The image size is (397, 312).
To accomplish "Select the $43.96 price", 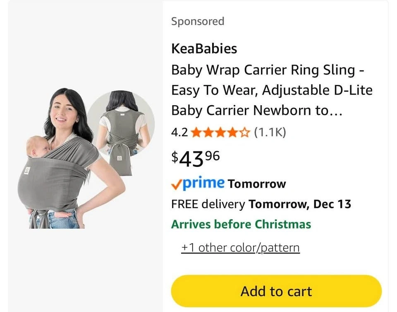I will [x=195, y=157].
